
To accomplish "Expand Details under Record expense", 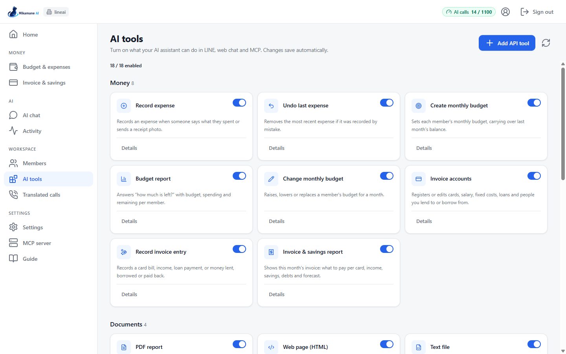I will [x=129, y=148].
